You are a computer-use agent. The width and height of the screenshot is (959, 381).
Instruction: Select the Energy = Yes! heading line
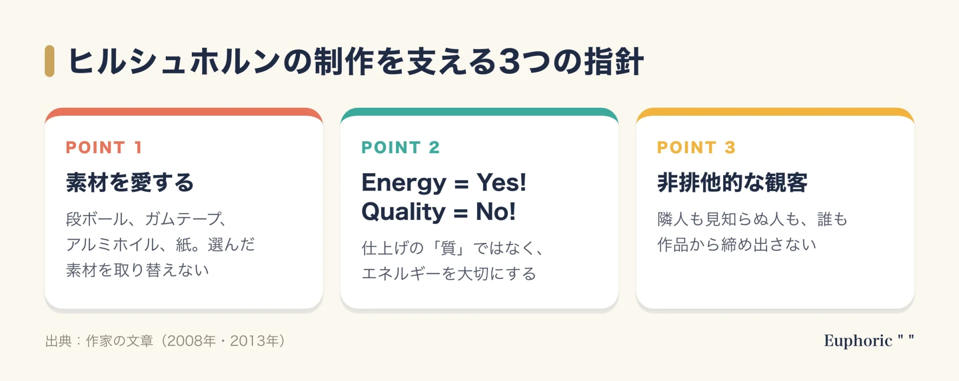pyautogui.click(x=444, y=183)
